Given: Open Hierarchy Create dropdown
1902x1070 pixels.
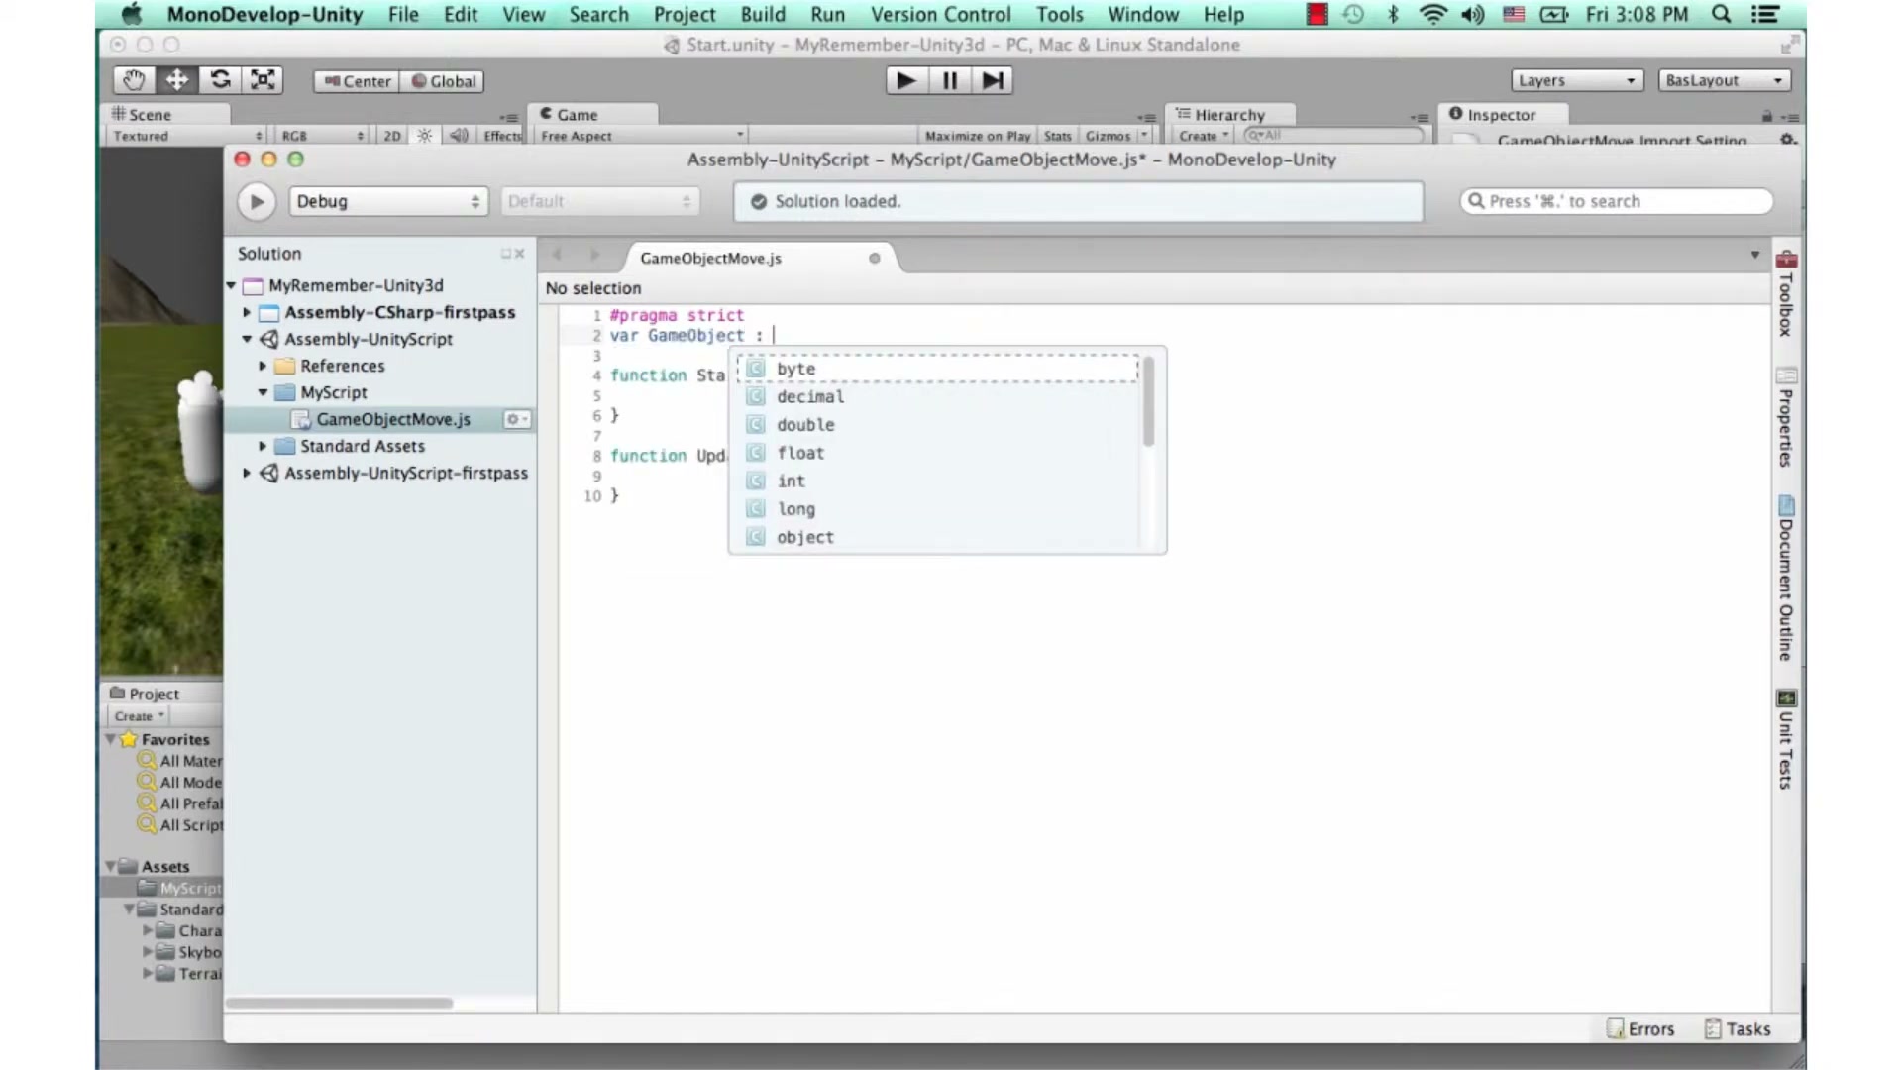Looking at the screenshot, I should (1204, 136).
